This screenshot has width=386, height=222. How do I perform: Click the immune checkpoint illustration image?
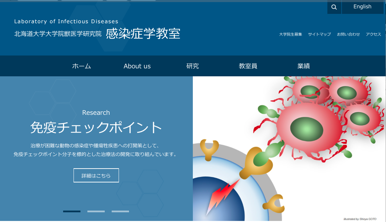point(289,149)
